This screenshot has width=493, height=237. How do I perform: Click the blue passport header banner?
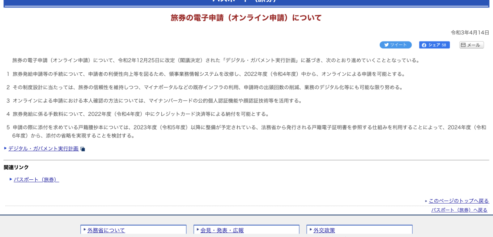(x=246, y=3)
